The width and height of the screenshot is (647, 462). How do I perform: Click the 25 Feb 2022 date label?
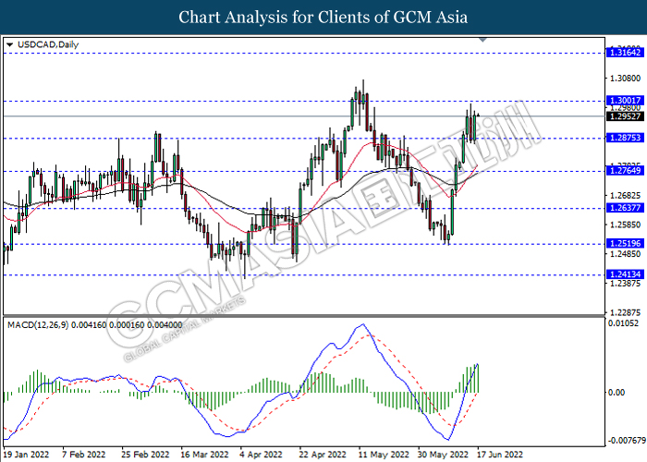pos(145,455)
